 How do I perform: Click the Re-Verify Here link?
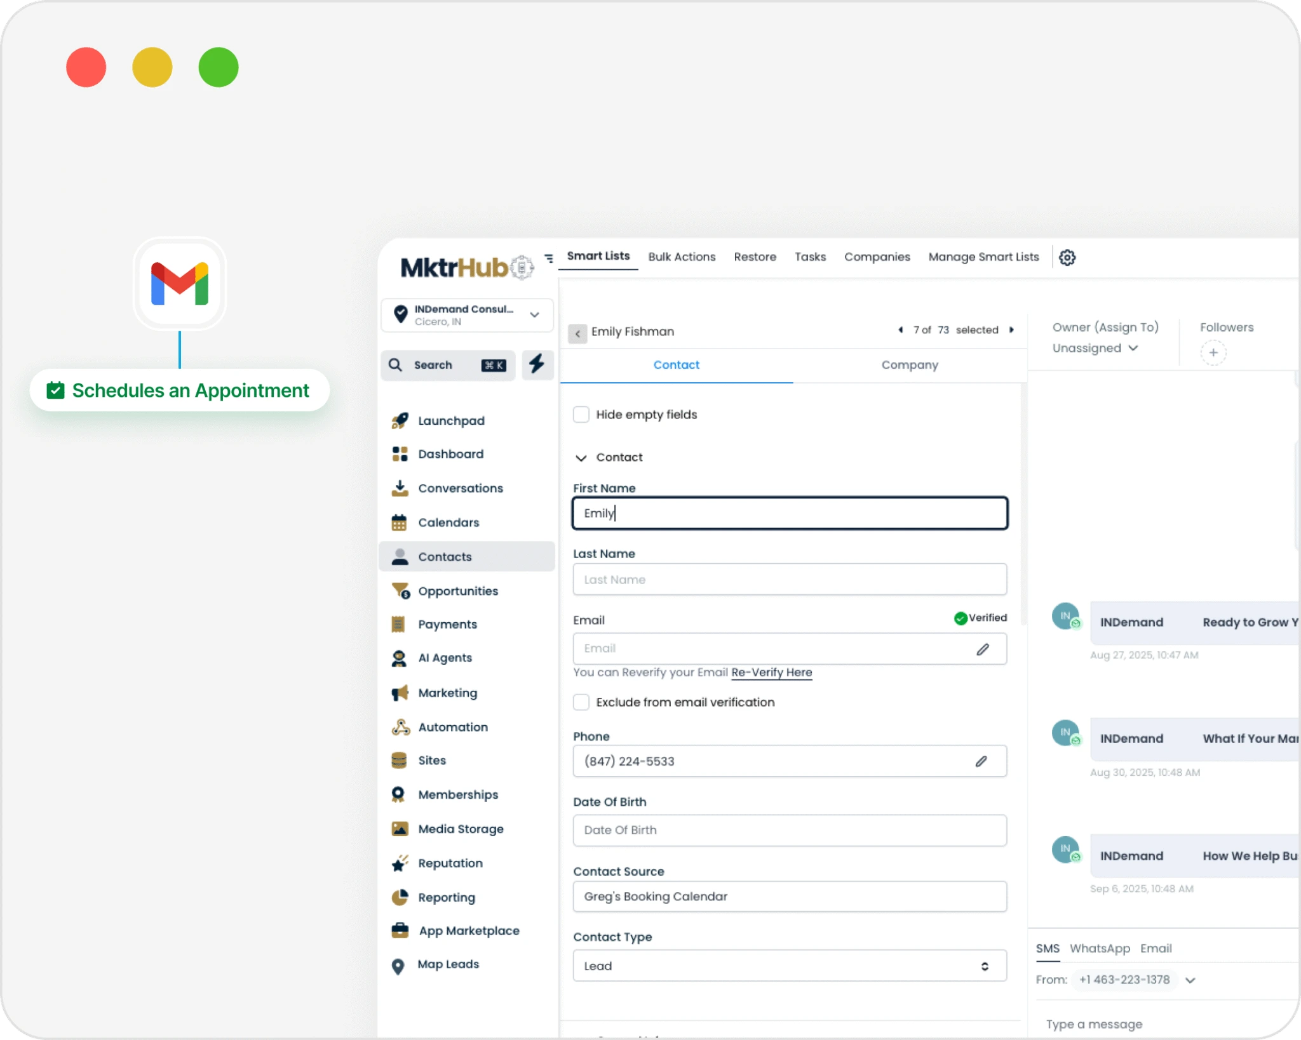pos(771,672)
